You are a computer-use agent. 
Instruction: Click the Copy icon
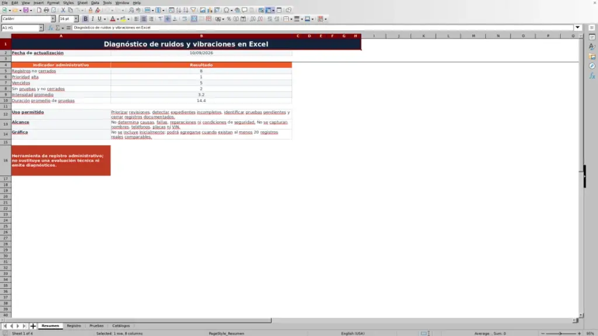pyautogui.click(x=70, y=10)
